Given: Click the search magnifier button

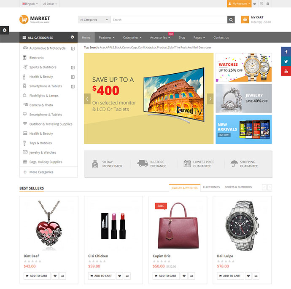Looking at the screenshot, I should [x=231, y=20].
